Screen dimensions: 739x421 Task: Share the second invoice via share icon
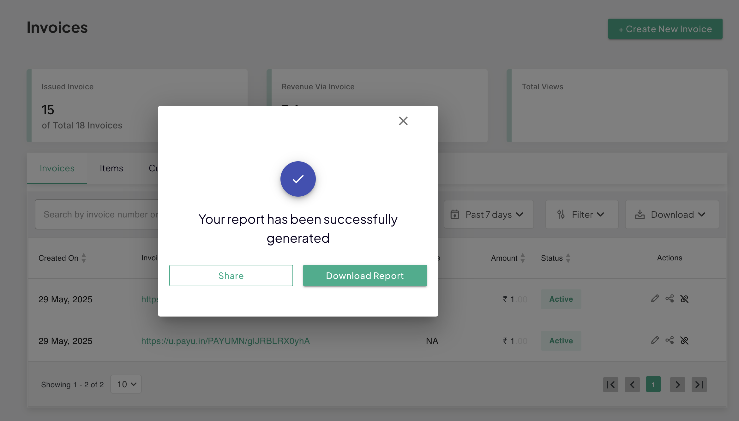(x=670, y=340)
